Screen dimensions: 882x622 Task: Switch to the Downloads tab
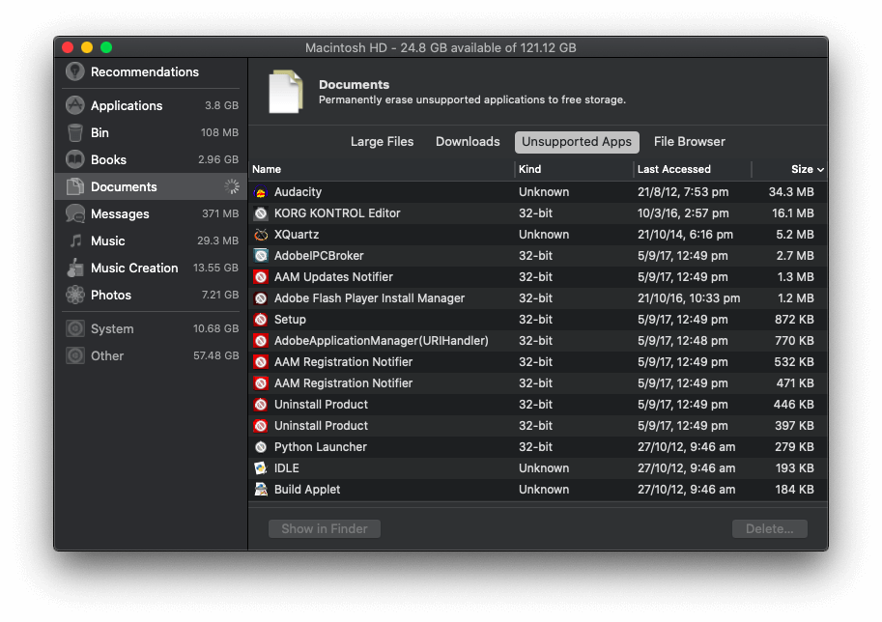click(x=468, y=142)
